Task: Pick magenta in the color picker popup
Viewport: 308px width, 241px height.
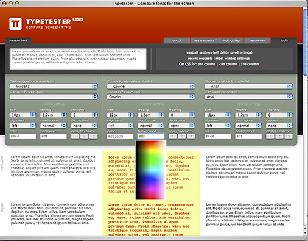Action: 152,190
